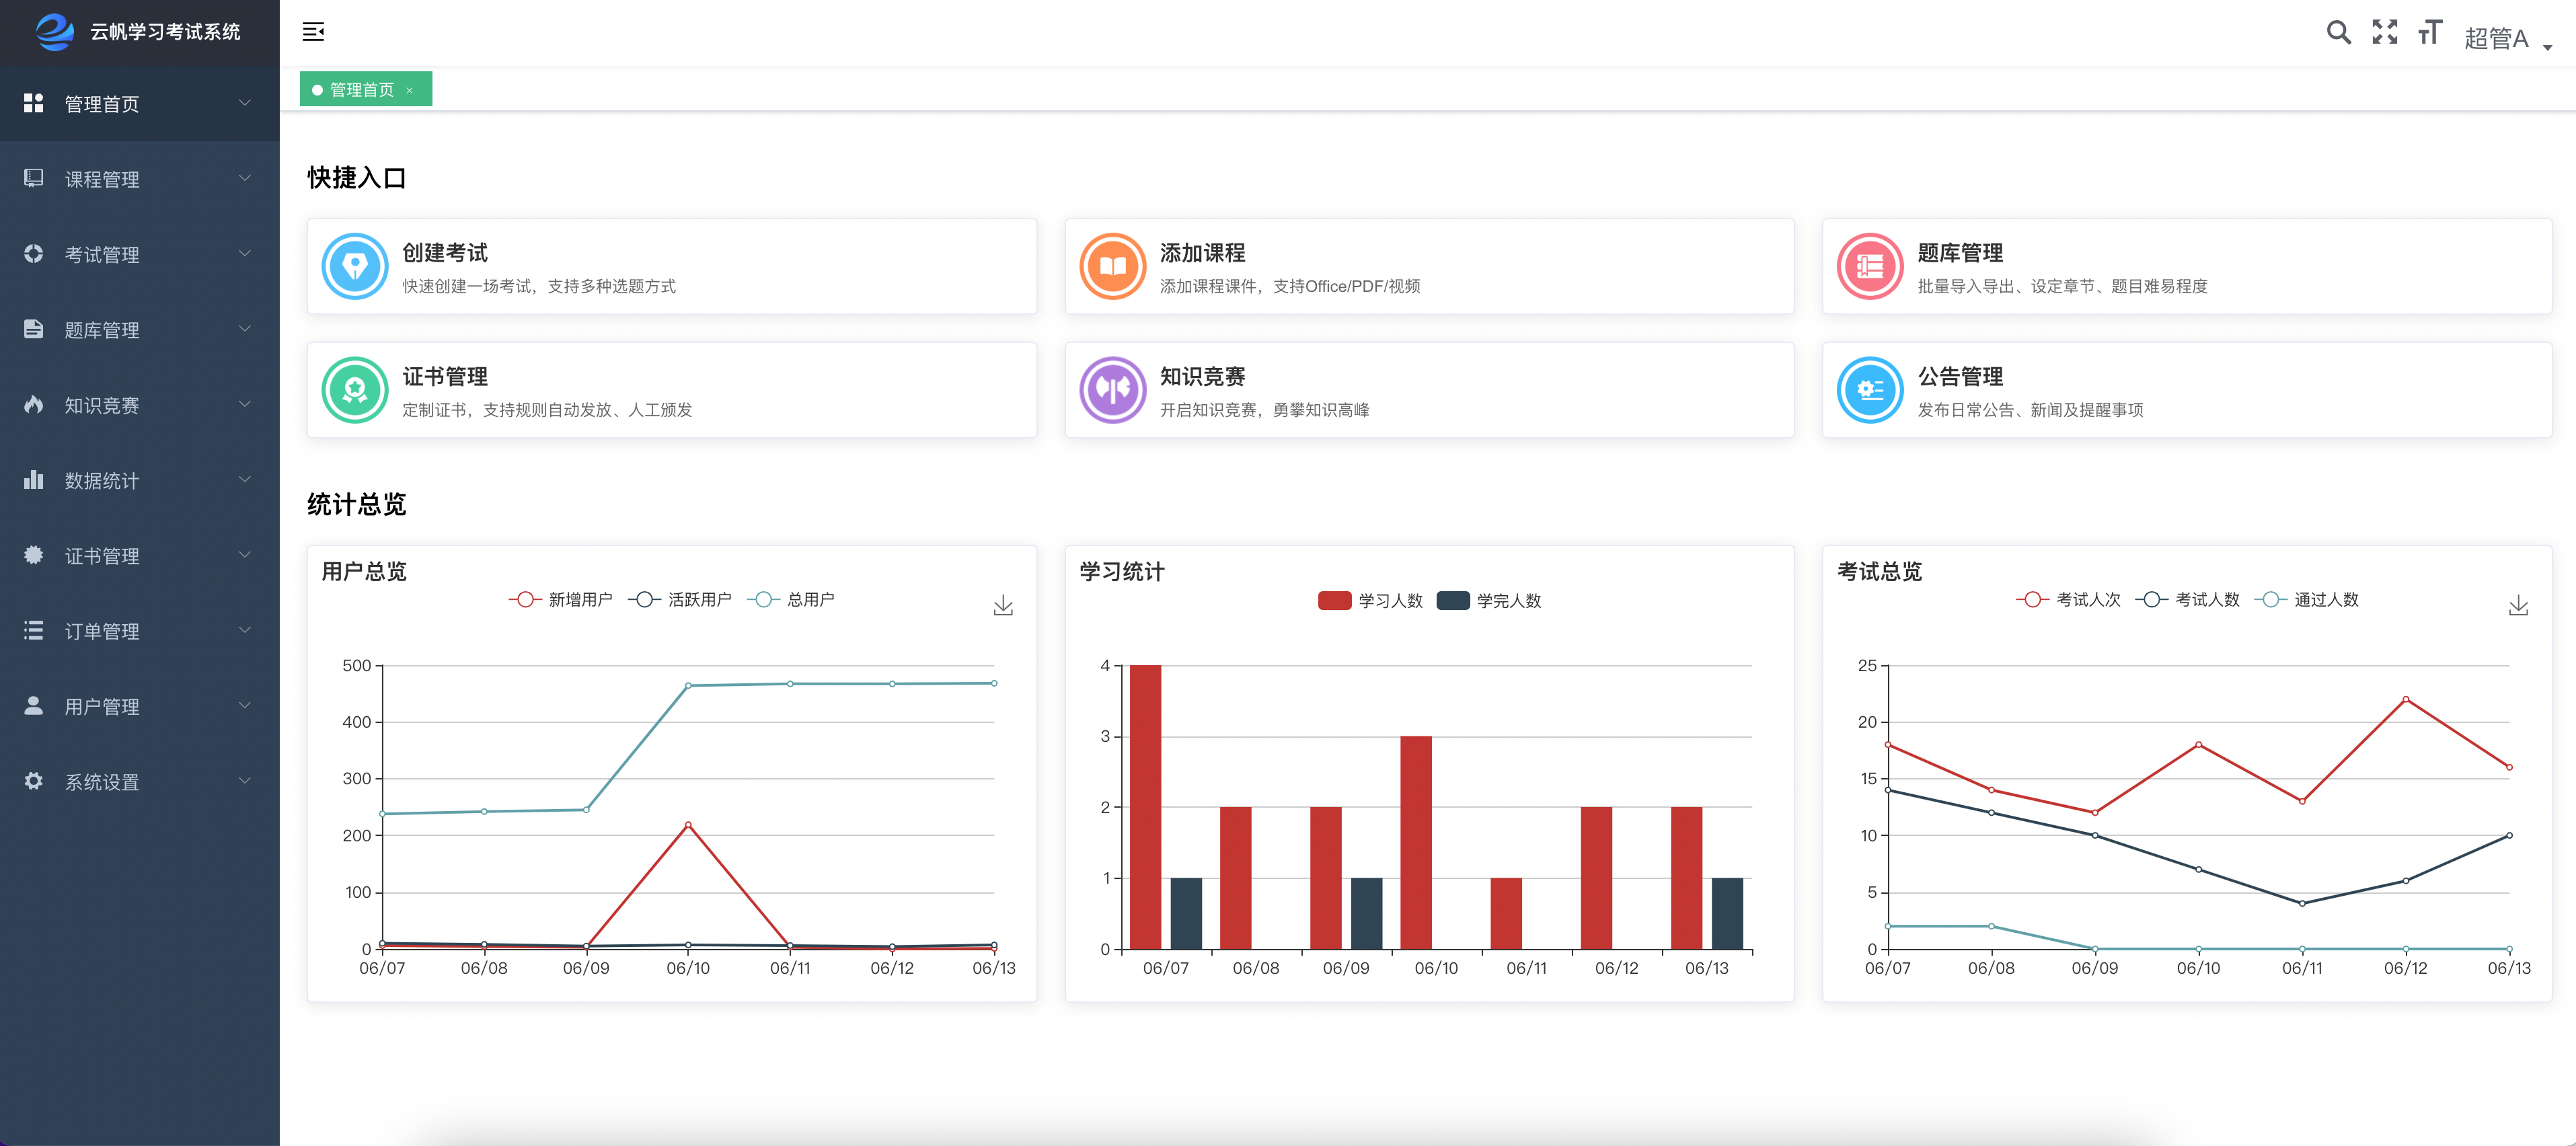Click the 06/07 学习人数 red bar
Image resolution: width=2576 pixels, height=1146 pixels.
(x=1145, y=807)
